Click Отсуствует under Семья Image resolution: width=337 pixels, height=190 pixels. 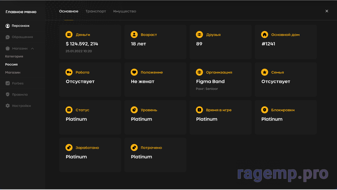click(276, 82)
